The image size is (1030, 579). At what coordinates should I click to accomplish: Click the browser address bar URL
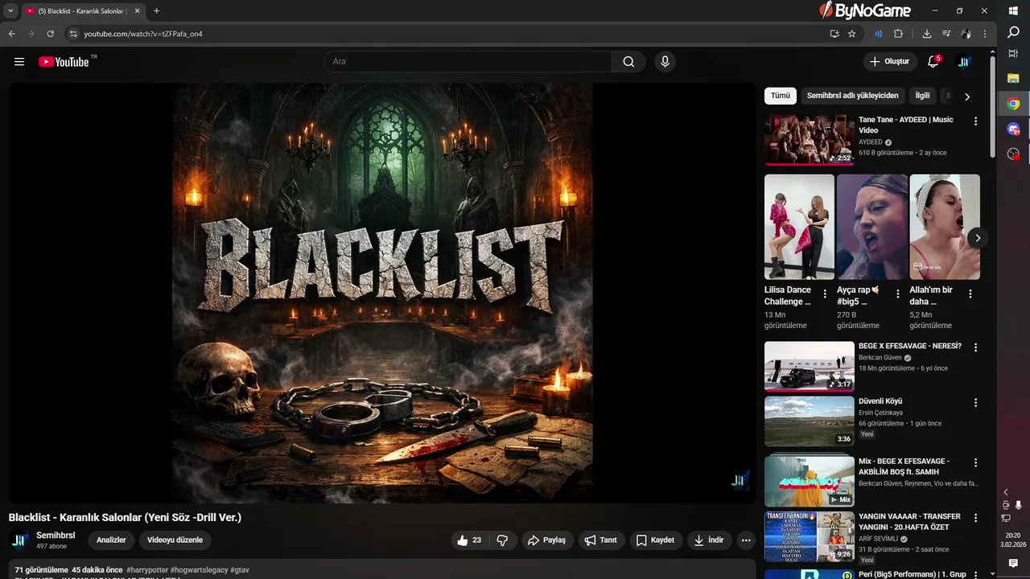(x=143, y=34)
